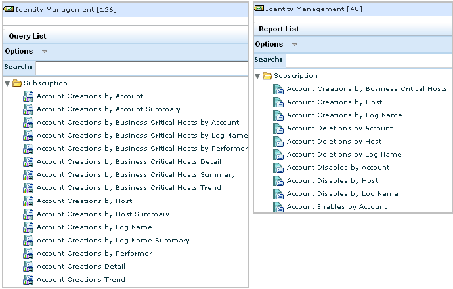
Task: Open the Options dropdown in Query List
Action: (x=45, y=52)
